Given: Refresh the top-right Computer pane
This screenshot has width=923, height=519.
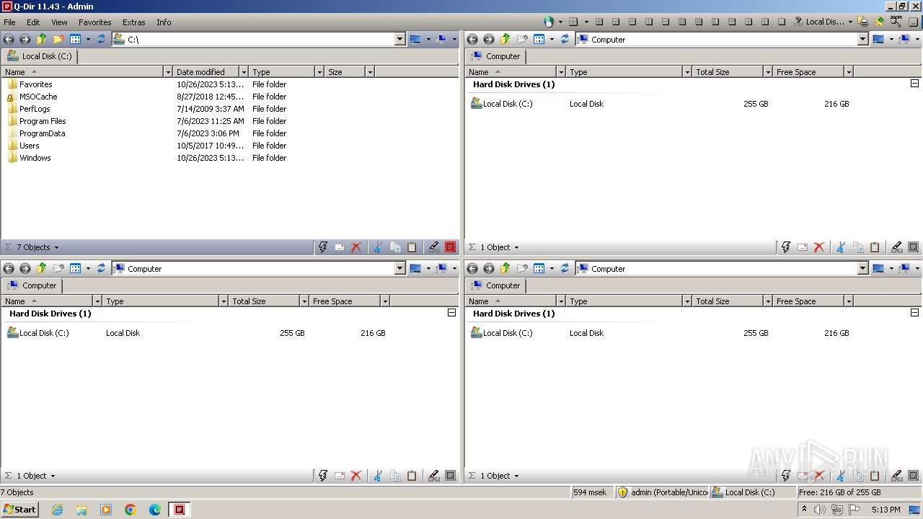Looking at the screenshot, I should [565, 40].
